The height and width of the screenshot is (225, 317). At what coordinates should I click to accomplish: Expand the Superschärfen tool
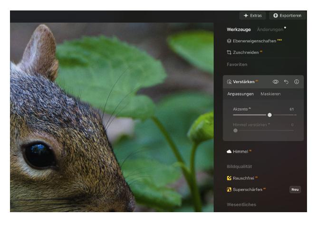point(246,189)
